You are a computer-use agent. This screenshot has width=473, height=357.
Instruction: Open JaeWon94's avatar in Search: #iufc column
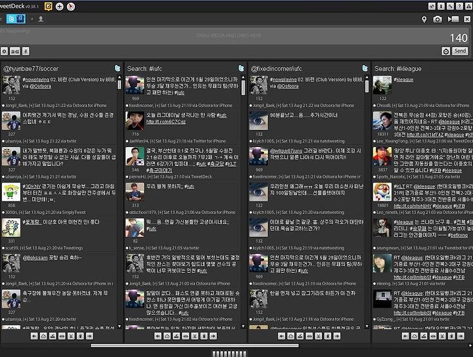[135, 121]
